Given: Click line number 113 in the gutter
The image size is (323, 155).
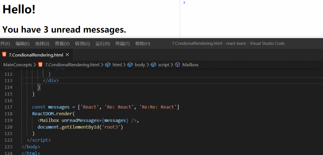Looking at the screenshot, I should pyautogui.click(x=8, y=80).
